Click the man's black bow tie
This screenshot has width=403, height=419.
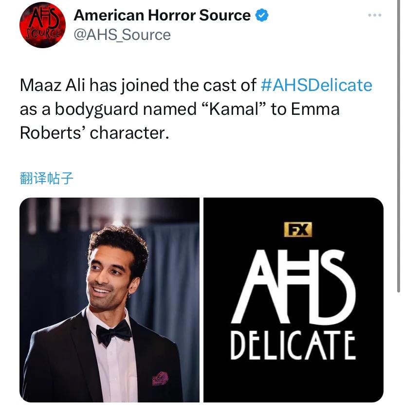tap(113, 332)
